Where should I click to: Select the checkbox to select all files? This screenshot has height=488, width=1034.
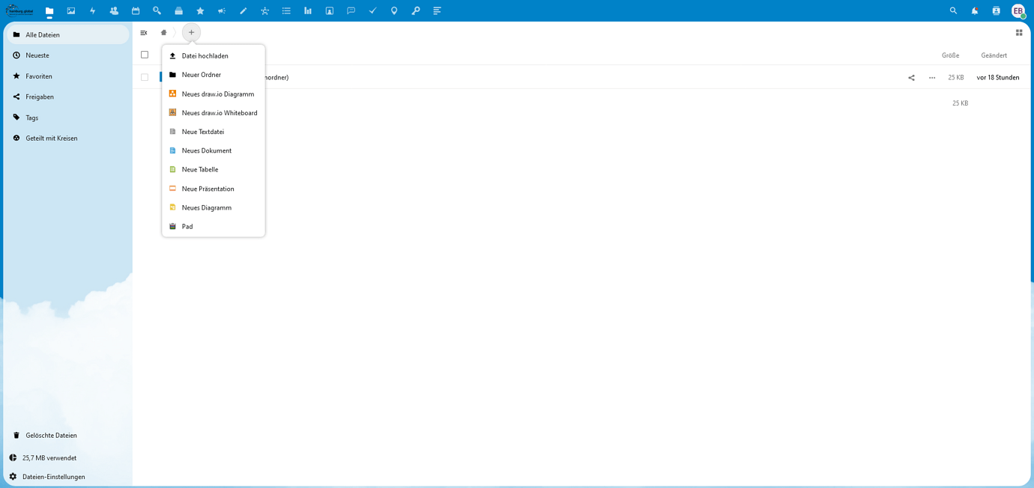point(144,54)
